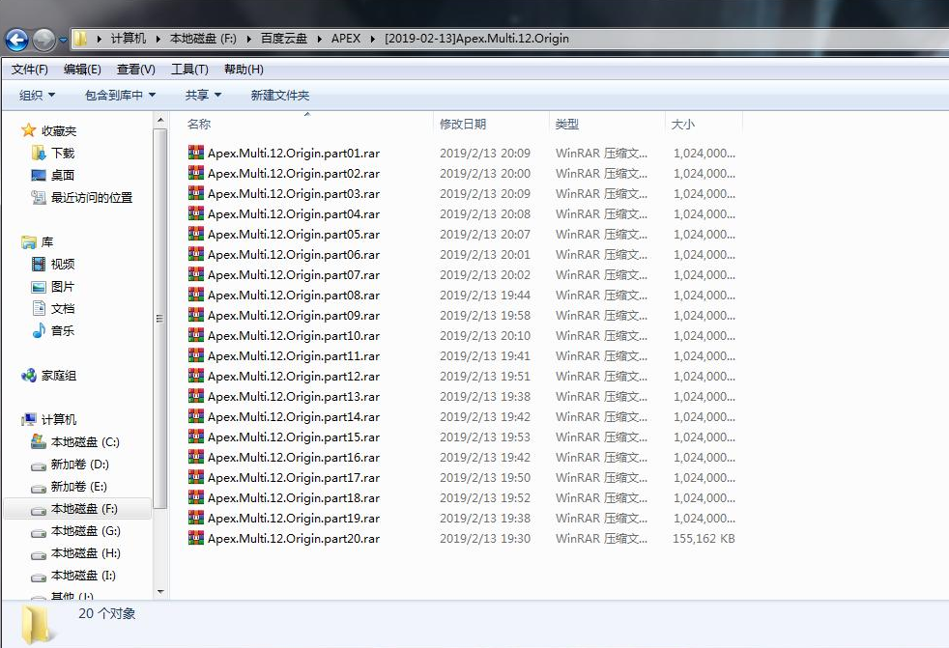
Task: Click the 视频 library icon
Action: [38, 264]
